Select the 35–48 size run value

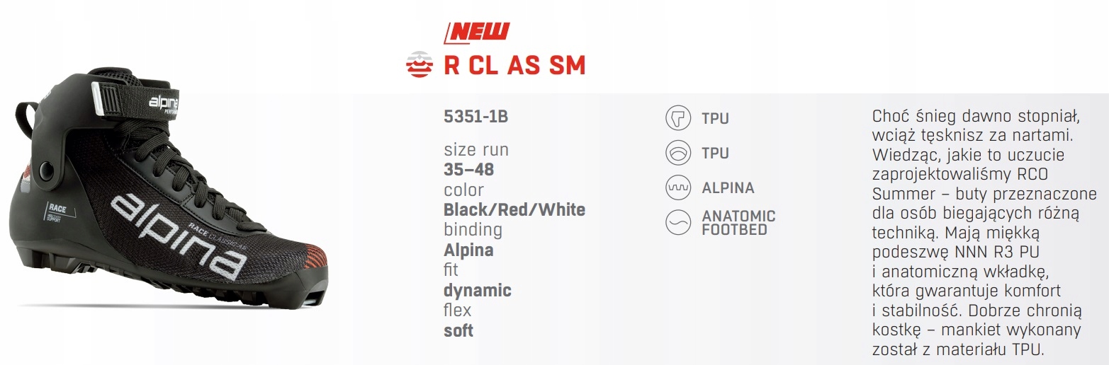coord(468,170)
